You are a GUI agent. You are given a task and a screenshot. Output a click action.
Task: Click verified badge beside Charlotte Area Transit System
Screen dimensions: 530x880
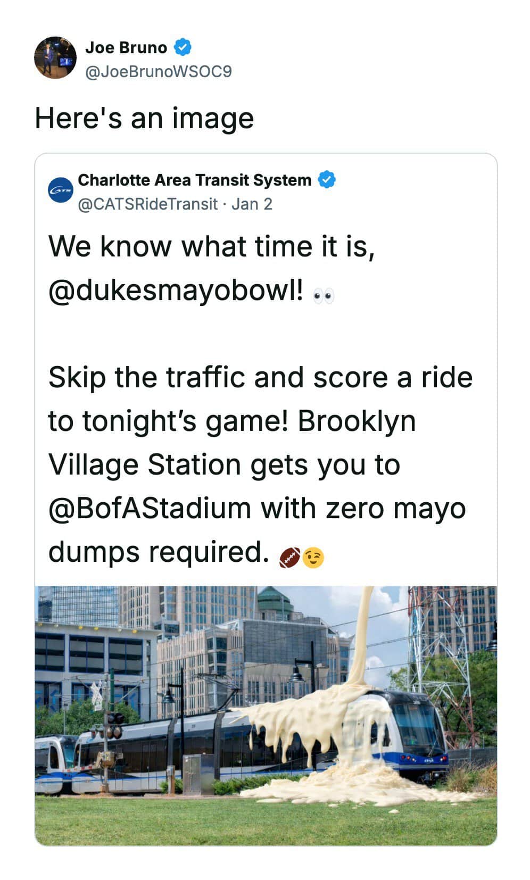point(327,180)
